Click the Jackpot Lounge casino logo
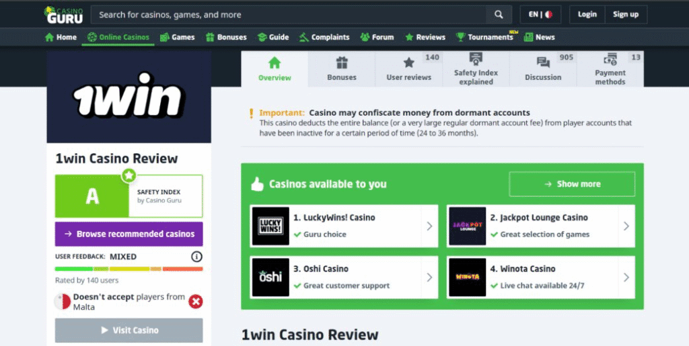 pos(467,226)
